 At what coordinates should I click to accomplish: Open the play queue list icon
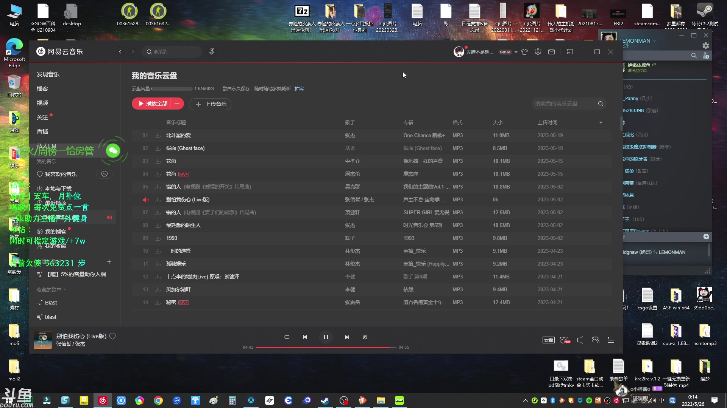tap(611, 340)
